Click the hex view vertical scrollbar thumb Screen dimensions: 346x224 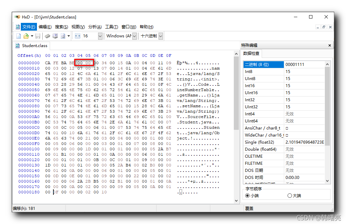(x=236, y=93)
